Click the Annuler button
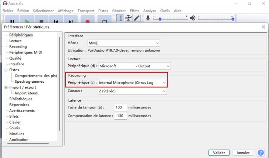The height and width of the screenshot is (158, 269). [243, 153]
